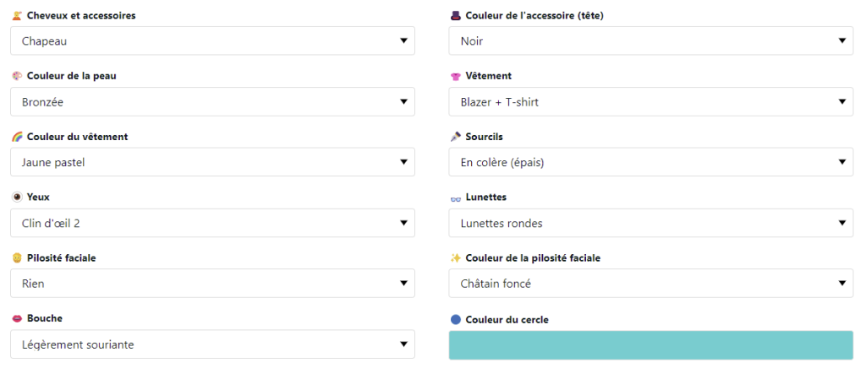This screenshot has height=379, width=866.
Task: Expand the Pilosité faciale dropdown set to Rien
Action: click(x=212, y=283)
